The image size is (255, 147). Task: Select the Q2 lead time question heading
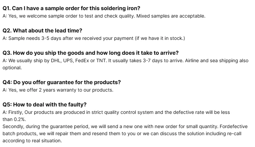pos(42,31)
